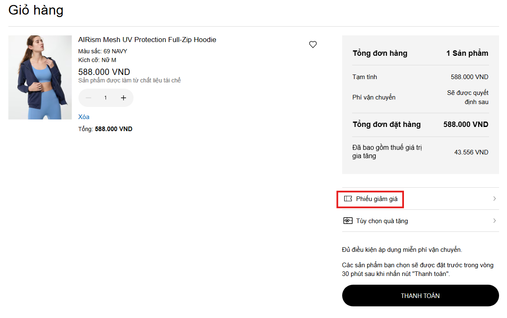Decrease quantity with the minus icon
507x318 pixels.
[88, 98]
